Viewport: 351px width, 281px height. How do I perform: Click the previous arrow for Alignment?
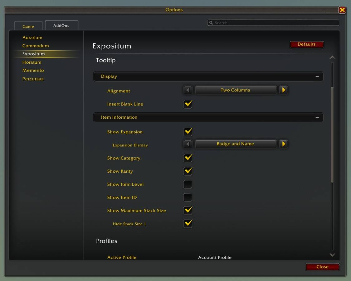[x=188, y=90]
